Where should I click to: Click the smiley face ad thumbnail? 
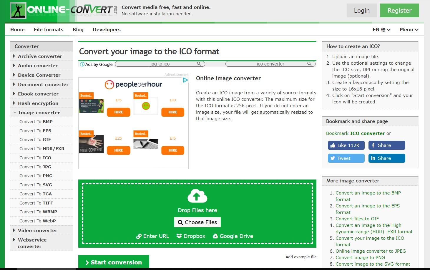(x=146, y=106)
